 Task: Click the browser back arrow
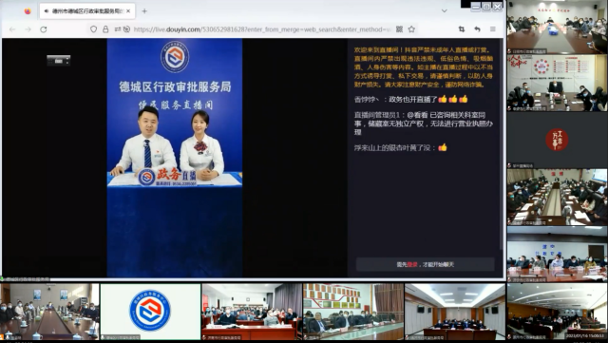click(12, 29)
